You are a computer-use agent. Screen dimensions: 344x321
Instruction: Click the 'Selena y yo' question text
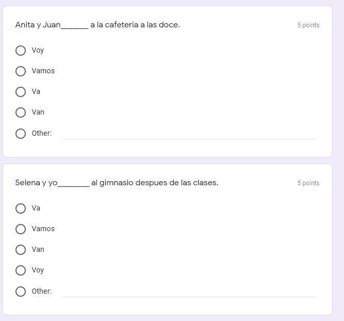(117, 183)
